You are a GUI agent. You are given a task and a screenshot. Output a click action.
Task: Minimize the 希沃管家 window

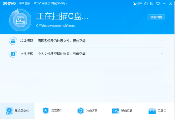tap(164, 4)
